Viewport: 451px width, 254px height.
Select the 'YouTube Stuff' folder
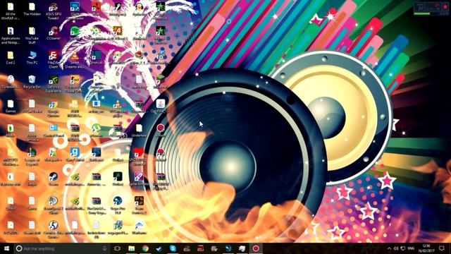click(x=32, y=35)
